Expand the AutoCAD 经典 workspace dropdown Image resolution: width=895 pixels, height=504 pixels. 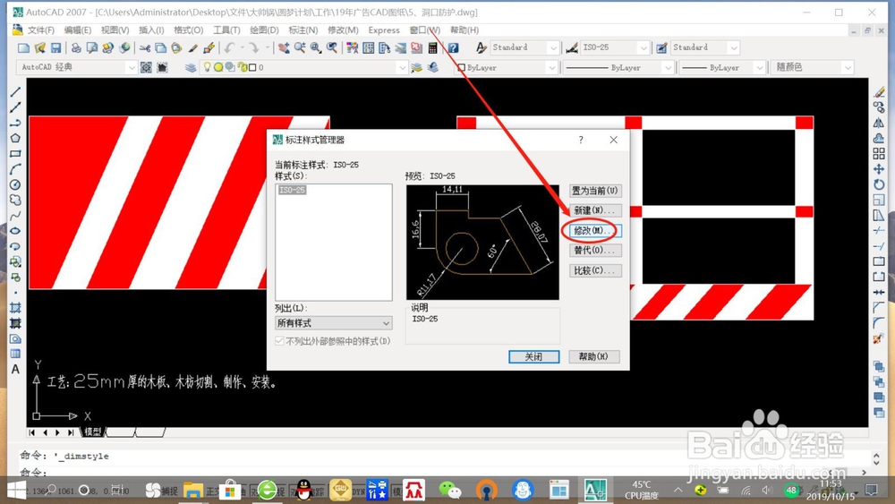click(76, 67)
